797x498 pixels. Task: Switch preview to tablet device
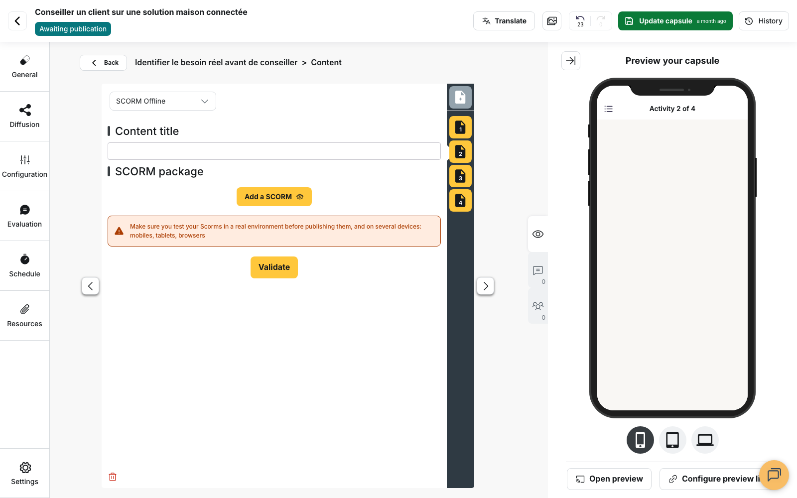click(x=672, y=440)
